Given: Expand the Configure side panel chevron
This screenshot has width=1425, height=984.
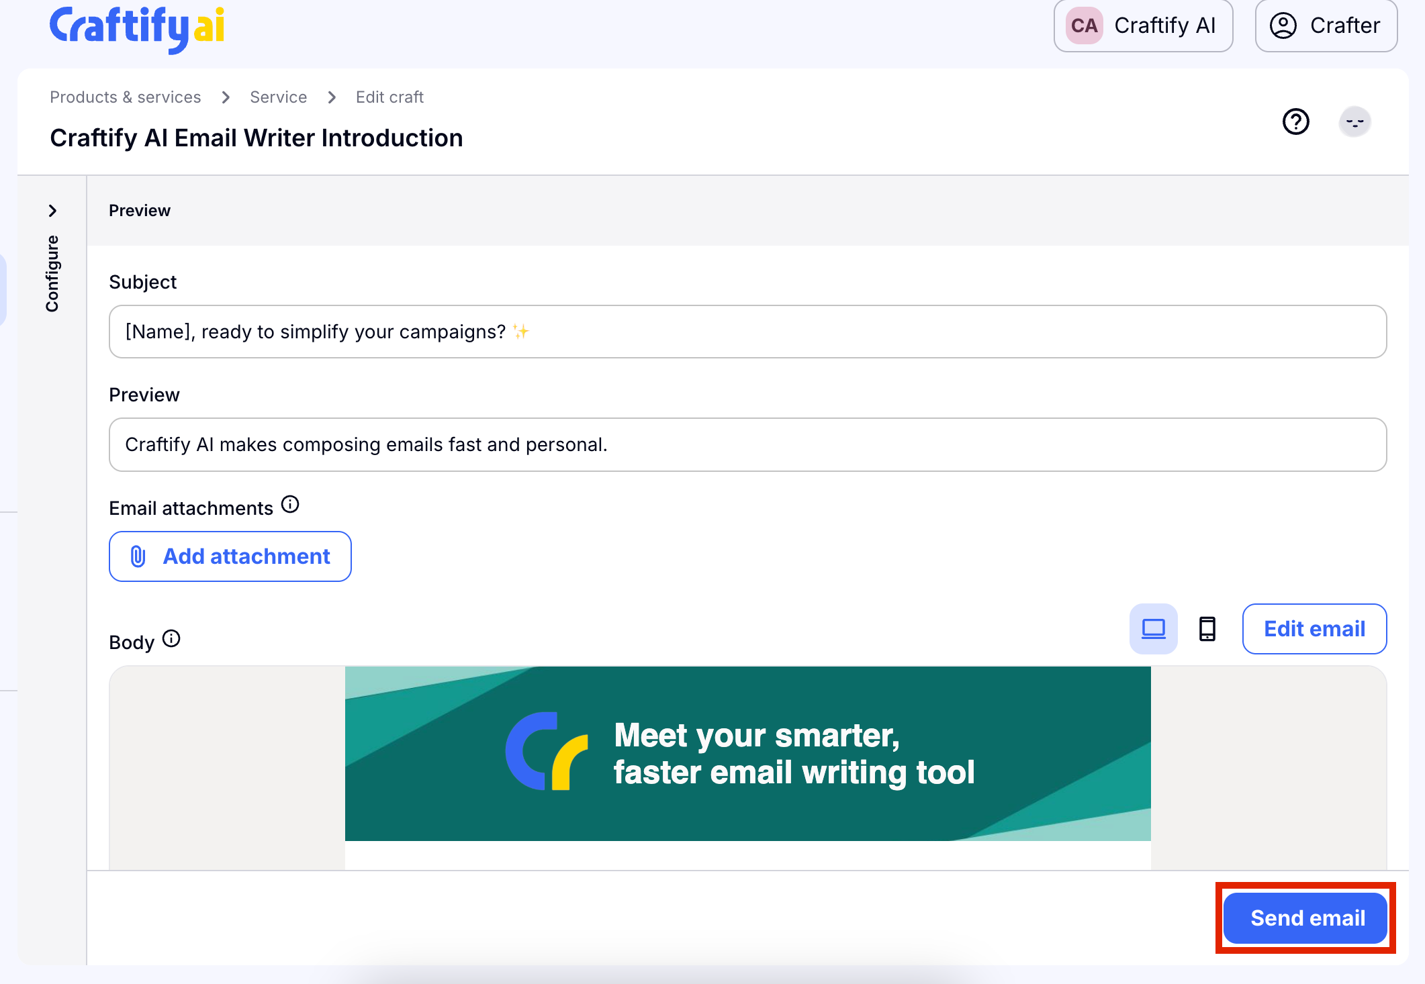Looking at the screenshot, I should click(x=52, y=211).
